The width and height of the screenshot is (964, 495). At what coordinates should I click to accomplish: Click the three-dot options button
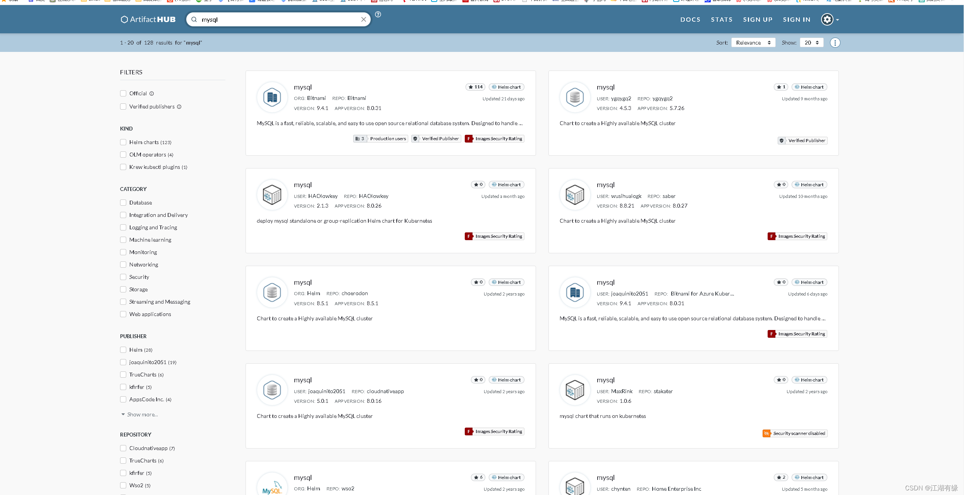tap(835, 43)
